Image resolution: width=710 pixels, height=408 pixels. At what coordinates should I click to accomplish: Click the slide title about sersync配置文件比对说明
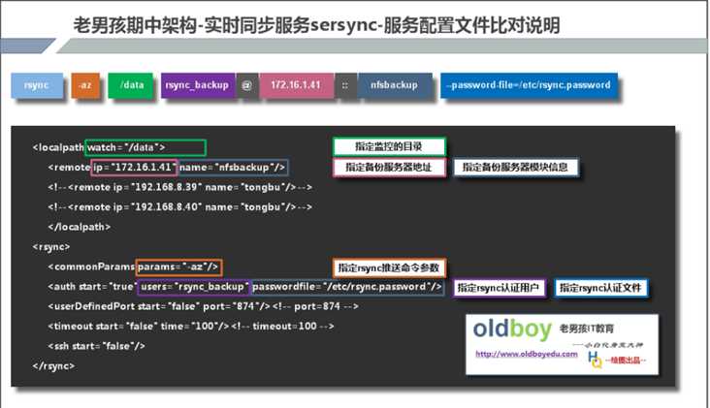tap(317, 25)
